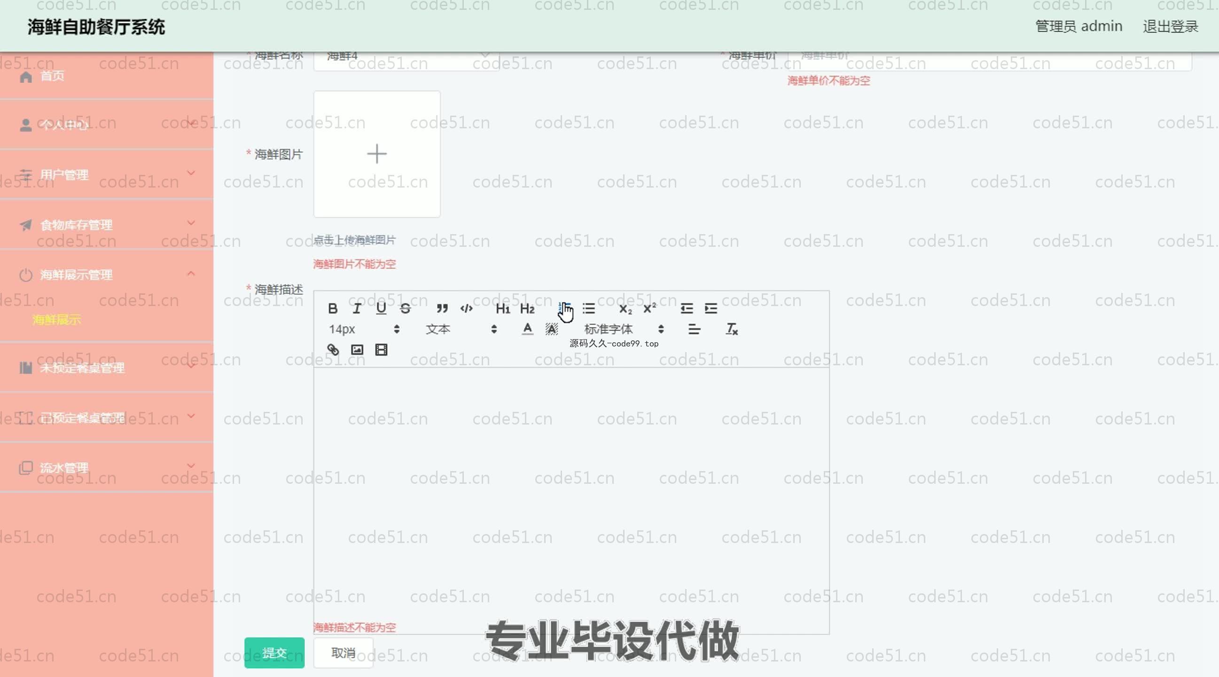
Task: Insert code block in editor
Action: [x=467, y=309]
